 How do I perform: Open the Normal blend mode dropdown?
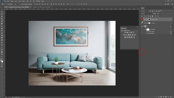tap(147, 14)
